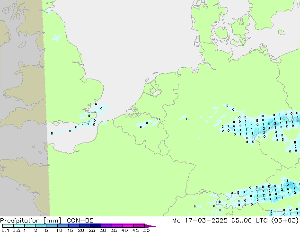The height and width of the screenshot is (232, 300).
Task: Select the purple swatch between 30 and 35
Action: click(106, 226)
